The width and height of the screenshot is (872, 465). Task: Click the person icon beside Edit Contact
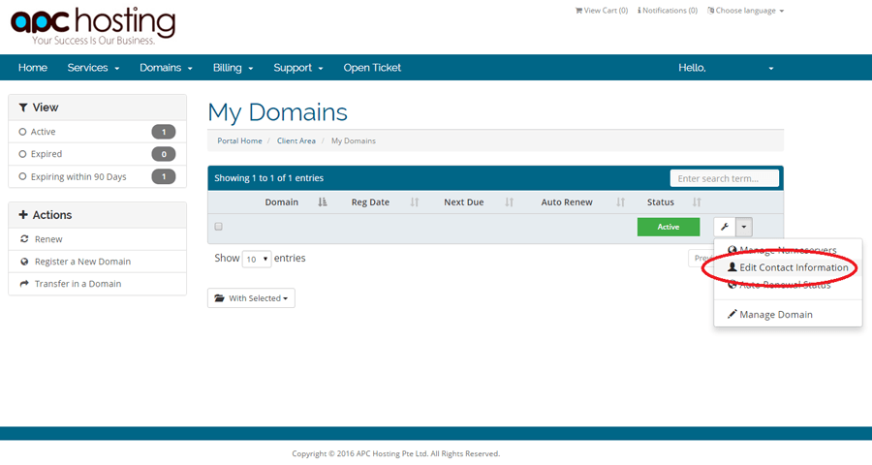(x=732, y=267)
